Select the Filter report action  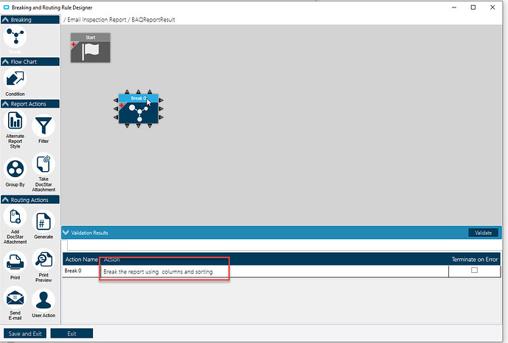coord(44,126)
